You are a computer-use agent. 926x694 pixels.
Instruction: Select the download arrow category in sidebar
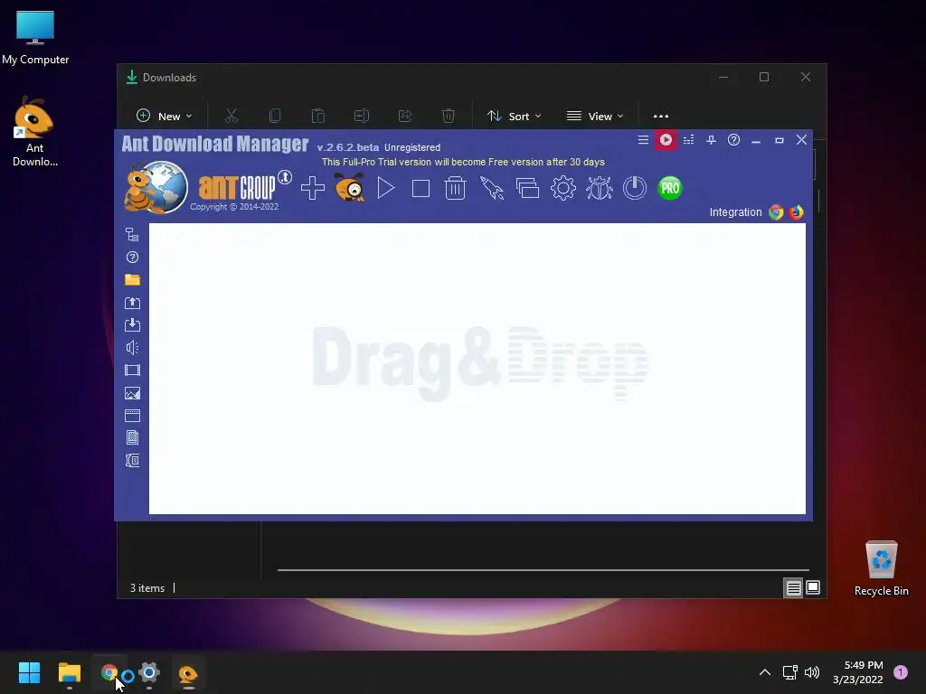tap(132, 325)
